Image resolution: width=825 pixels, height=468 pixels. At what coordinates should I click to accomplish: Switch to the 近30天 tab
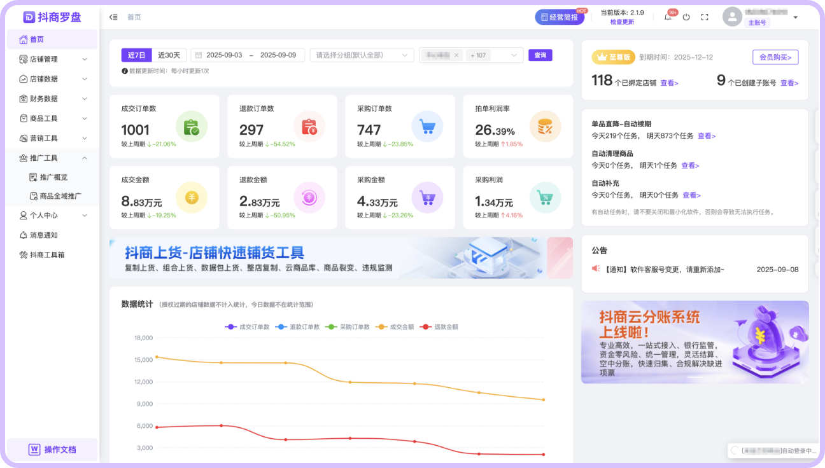click(169, 55)
